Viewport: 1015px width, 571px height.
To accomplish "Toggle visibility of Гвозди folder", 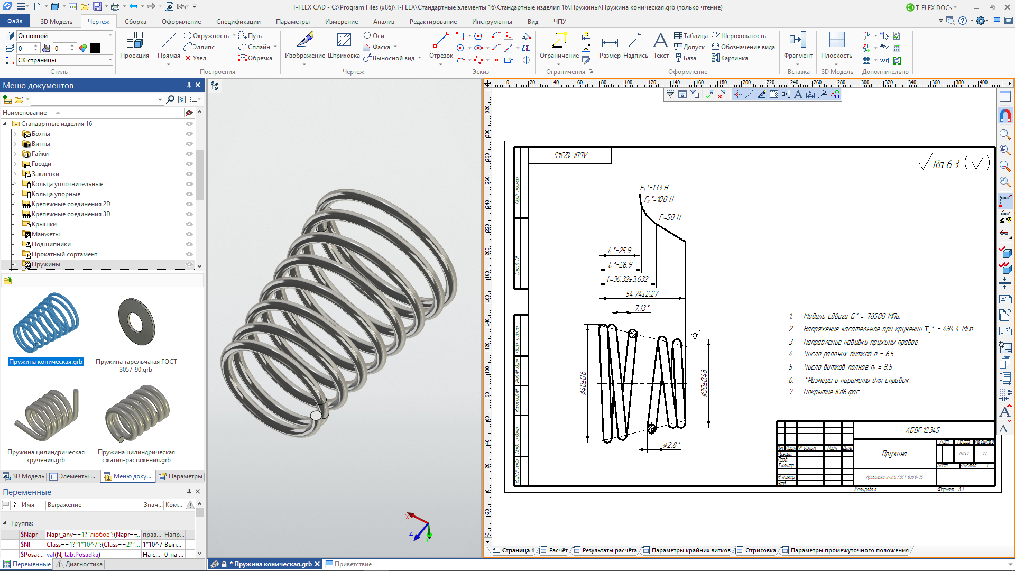I will click(x=189, y=164).
